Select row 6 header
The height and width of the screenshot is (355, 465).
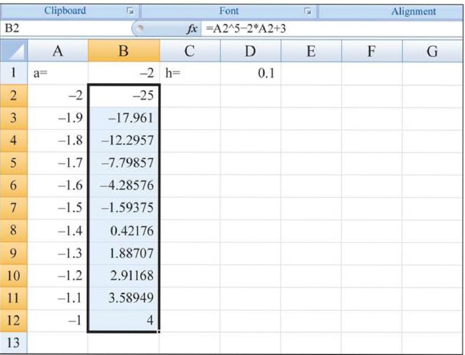13,185
